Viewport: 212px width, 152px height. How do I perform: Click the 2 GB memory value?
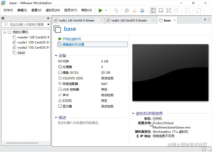coord(105,61)
